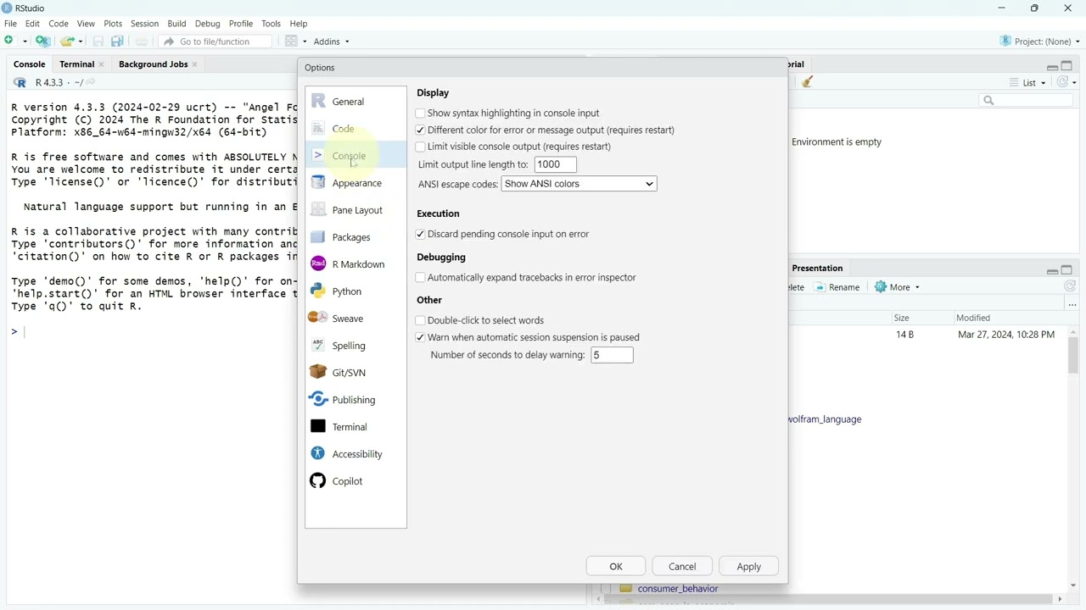Switch to Background Jobs tab

pyautogui.click(x=153, y=64)
